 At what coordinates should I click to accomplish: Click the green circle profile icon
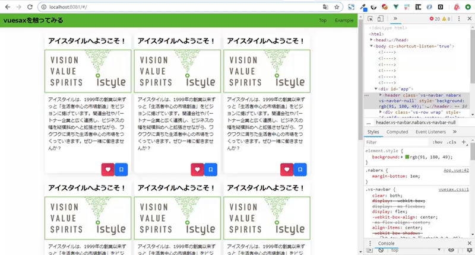[468, 7]
